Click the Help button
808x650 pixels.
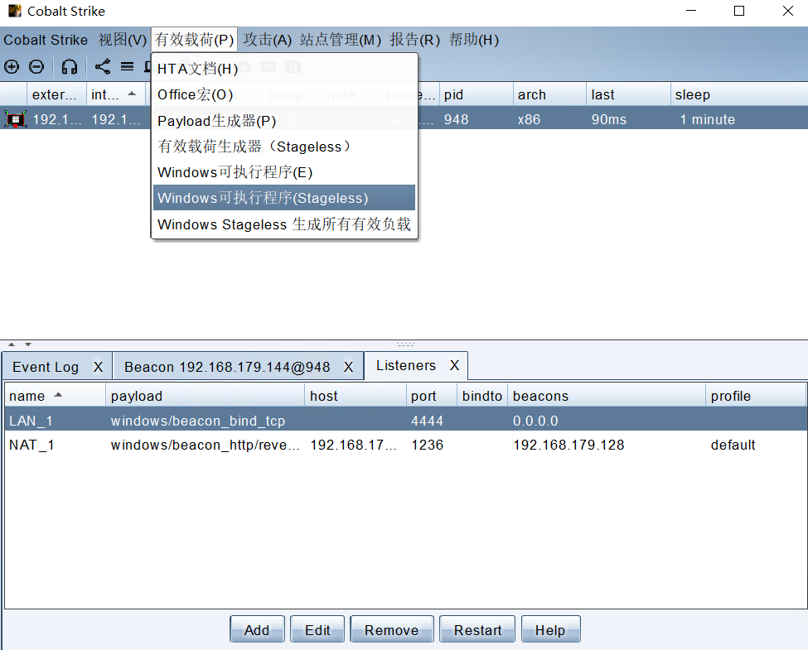[x=550, y=629]
